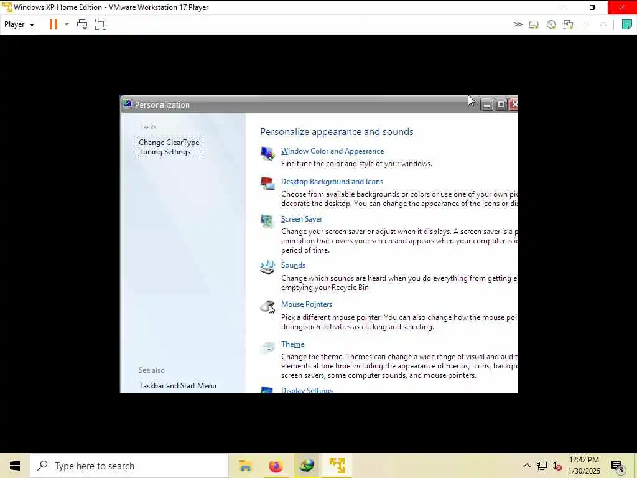Open the Sounds settings link
Screen dimensions: 637x478
pos(293,265)
